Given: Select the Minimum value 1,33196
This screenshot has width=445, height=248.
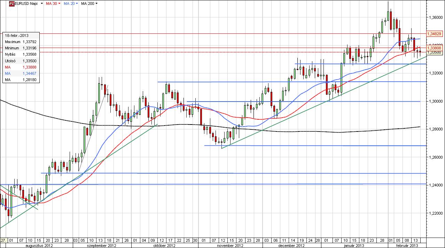Looking at the screenshot, I should [29, 48].
